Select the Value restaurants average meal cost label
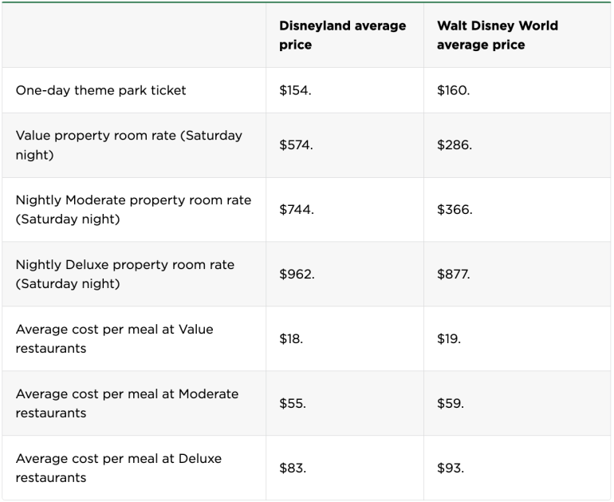614x502 pixels. pos(114,339)
